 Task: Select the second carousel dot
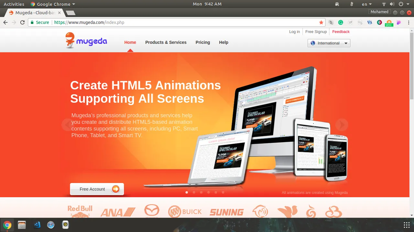pyautogui.click(x=194, y=192)
